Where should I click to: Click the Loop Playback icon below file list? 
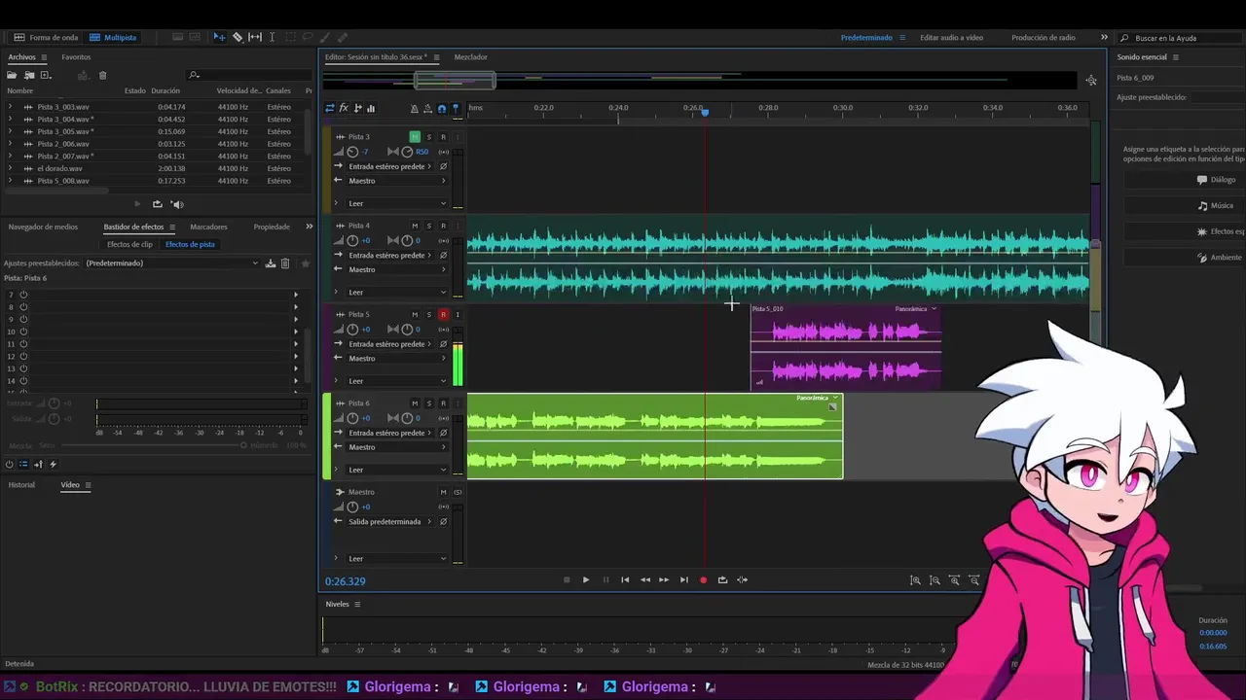[157, 204]
